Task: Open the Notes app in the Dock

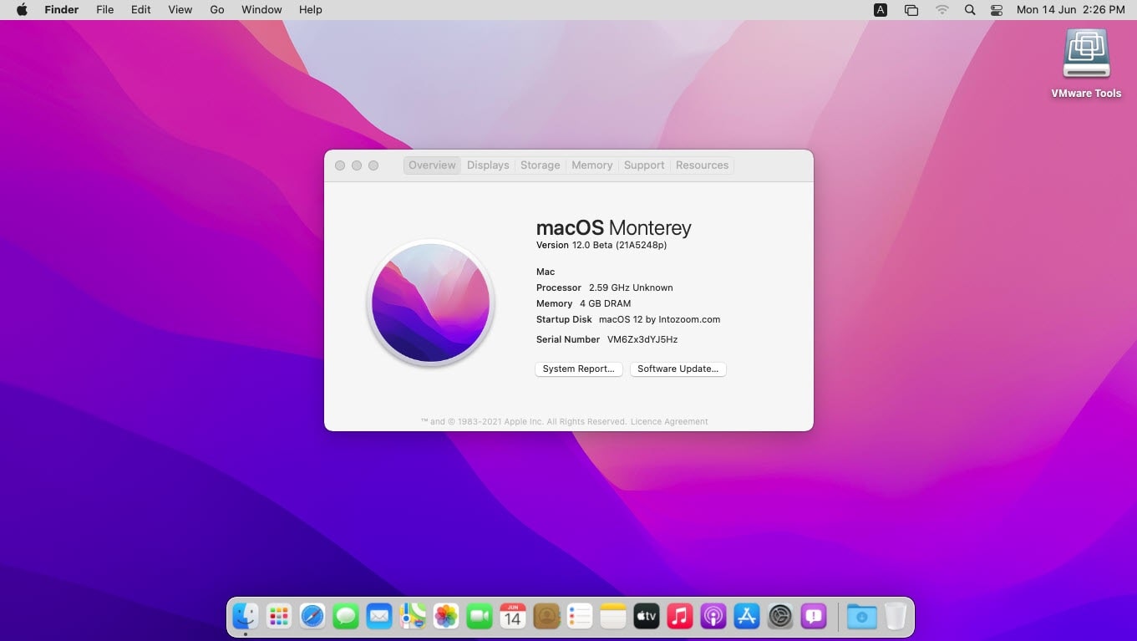Action: click(x=613, y=617)
